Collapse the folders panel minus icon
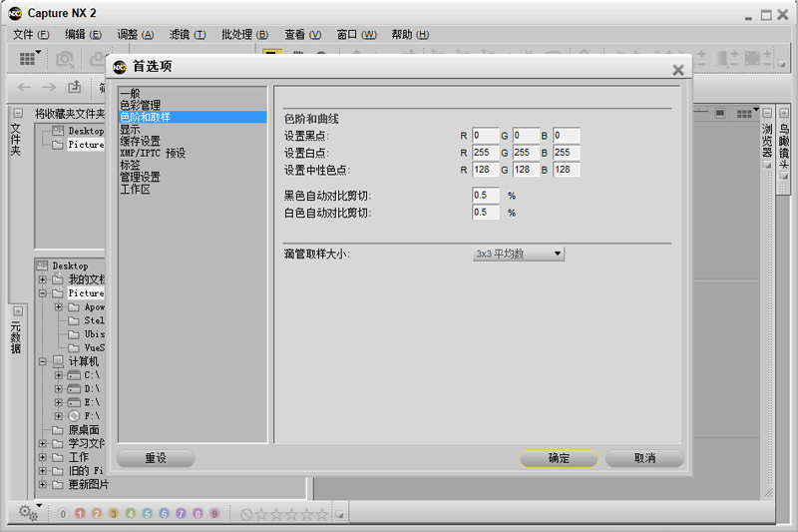 [x=18, y=113]
